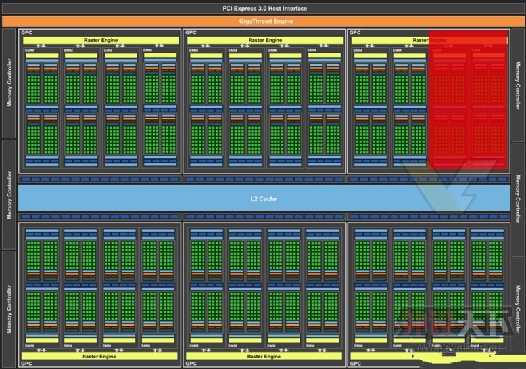Viewport: 526px width, 369px height.
Task: Click the middle Memory Controller on left edge
Action: pyautogui.click(x=9, y=195)
